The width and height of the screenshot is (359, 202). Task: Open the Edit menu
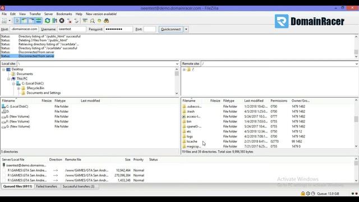click(13, 14)
